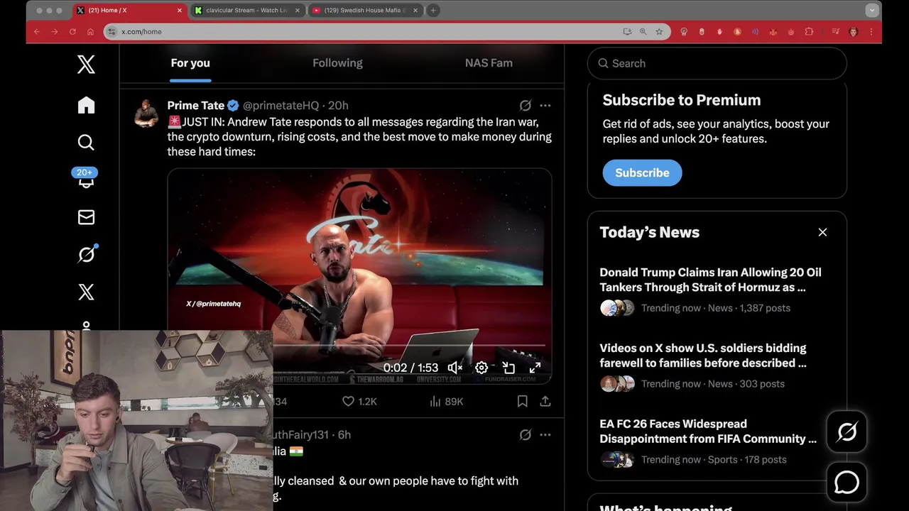Open EA FC 26 Faces disappointment story

point(708,432)
